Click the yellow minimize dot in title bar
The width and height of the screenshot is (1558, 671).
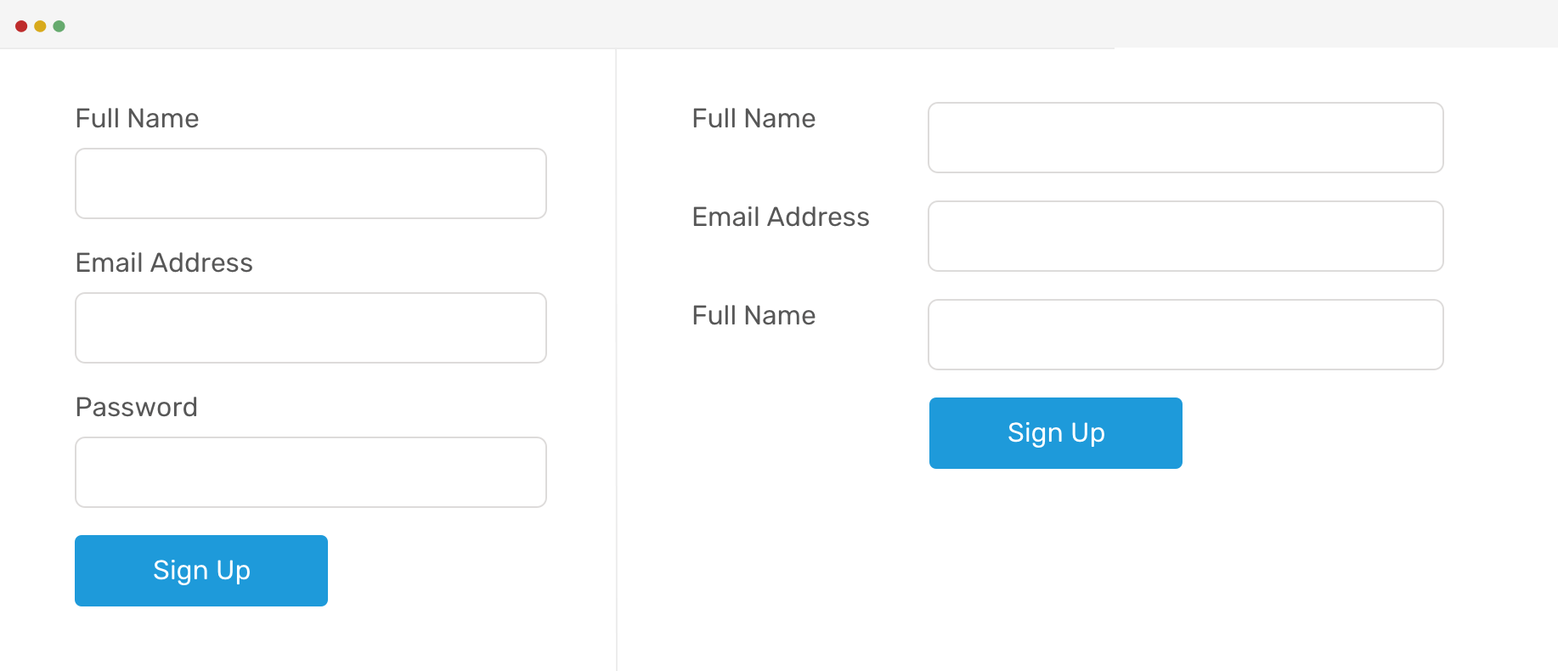tap(40, 26)
